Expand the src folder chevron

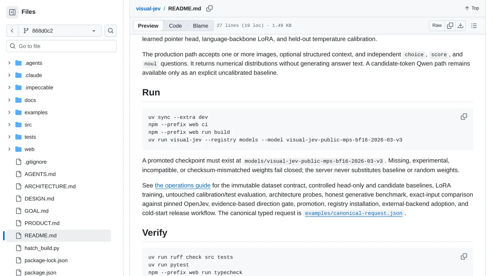point(9,125)
